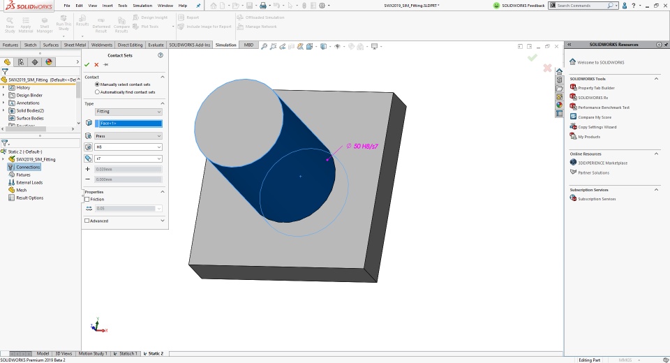Select Automatically find contact sets option
Image resolution: width=670 pixels, height=363 pixels.
(x=97, y=92)
